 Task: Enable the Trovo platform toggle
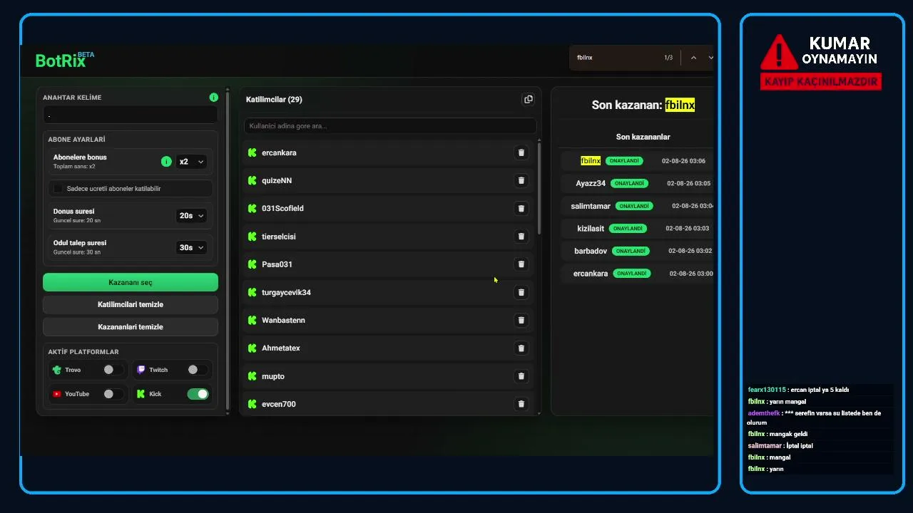(x=113, y=370)
